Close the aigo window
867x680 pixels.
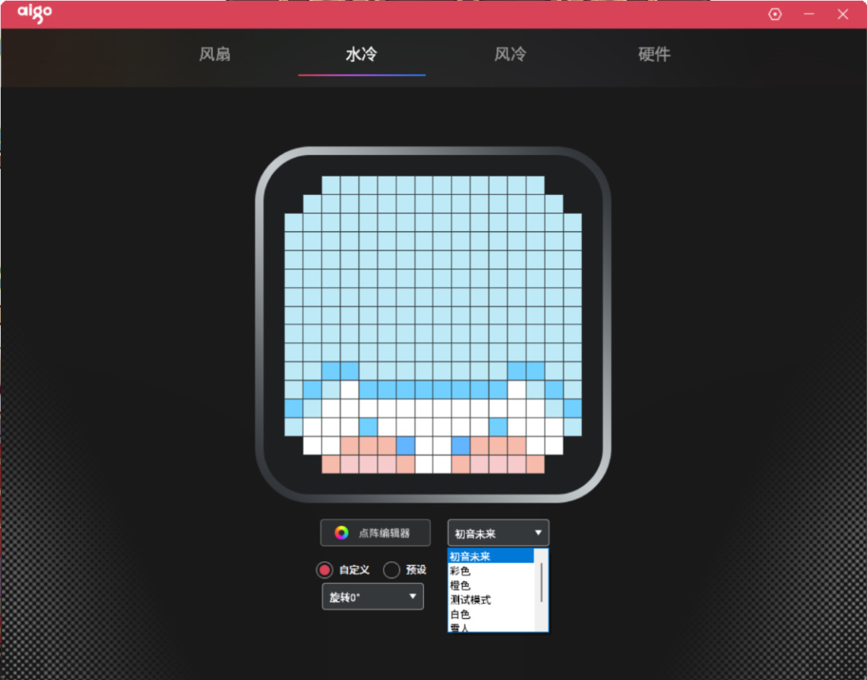click(x=843, y=14)
